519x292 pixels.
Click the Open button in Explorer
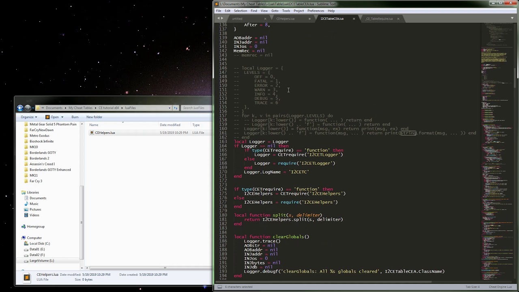(x=53, y=117)
